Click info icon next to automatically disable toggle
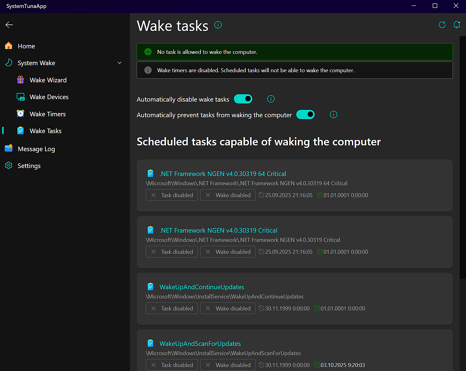Image resolution: width=466 pixels, height=371 pixels. (271, 99)
